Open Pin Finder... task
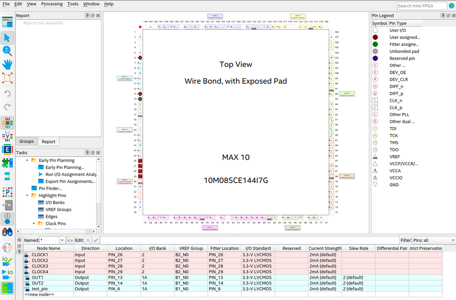 pos(50,188)
